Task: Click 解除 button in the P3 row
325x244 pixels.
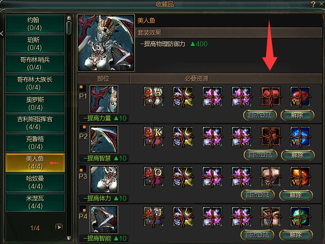Action: tap(296, 195)
